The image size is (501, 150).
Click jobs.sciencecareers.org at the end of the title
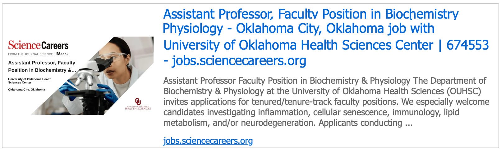pos(239,61)
